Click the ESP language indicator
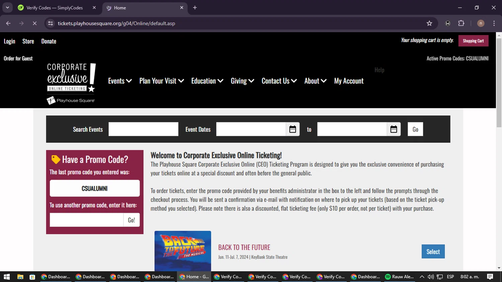502x282 pixels. tap(450, 277)
